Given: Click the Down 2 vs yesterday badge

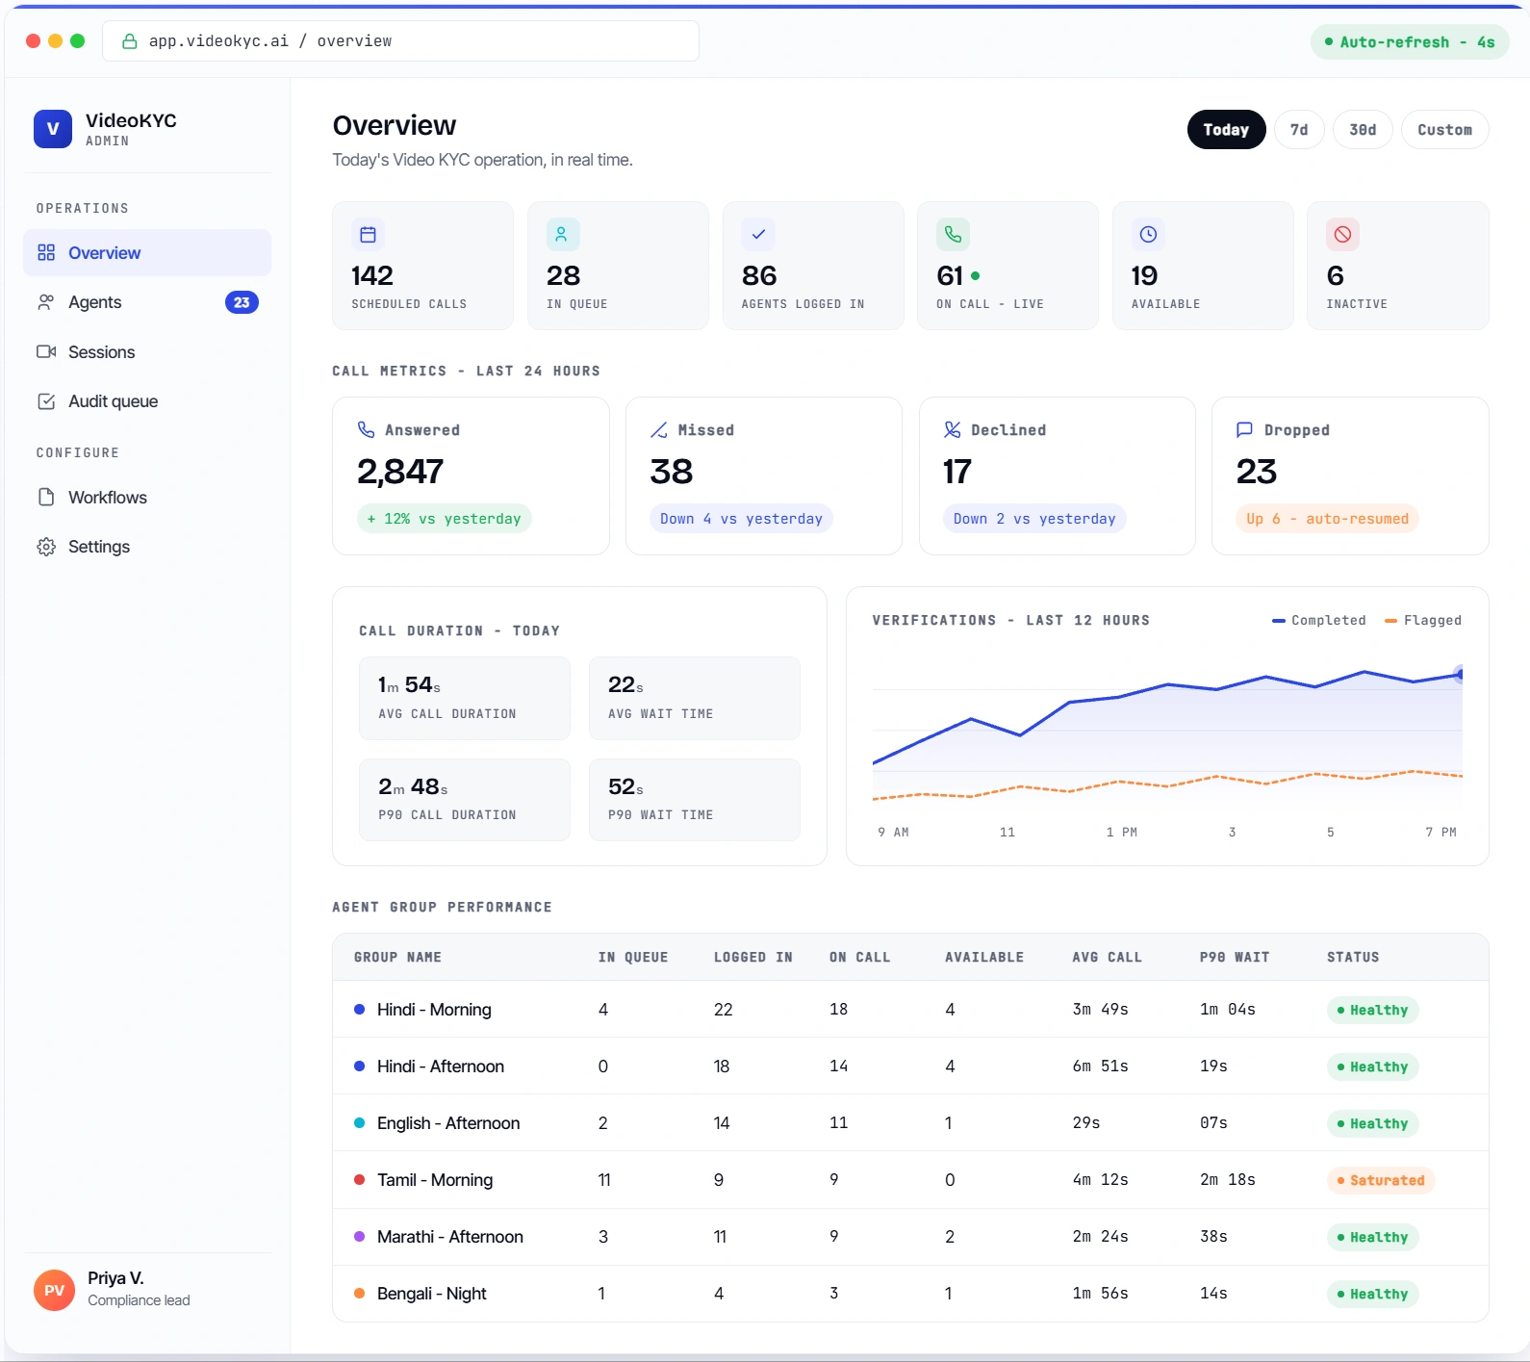Looking at the screenshot, I should point(1034,519).
